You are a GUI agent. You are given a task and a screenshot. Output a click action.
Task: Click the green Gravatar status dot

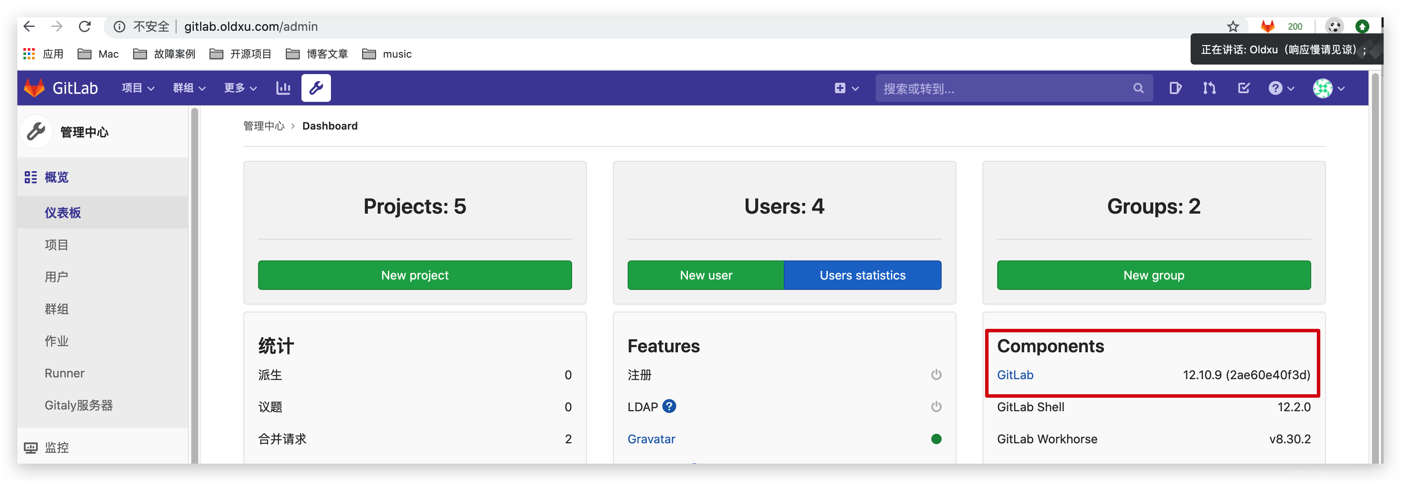[936, 439]
